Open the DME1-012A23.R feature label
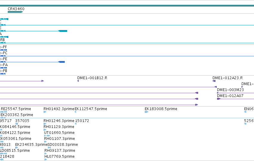 [228, 78]
